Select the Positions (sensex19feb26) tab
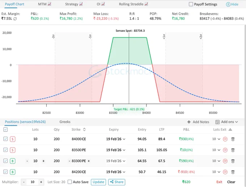This screenshot has width=246, height=187. (x=25, y=122)
